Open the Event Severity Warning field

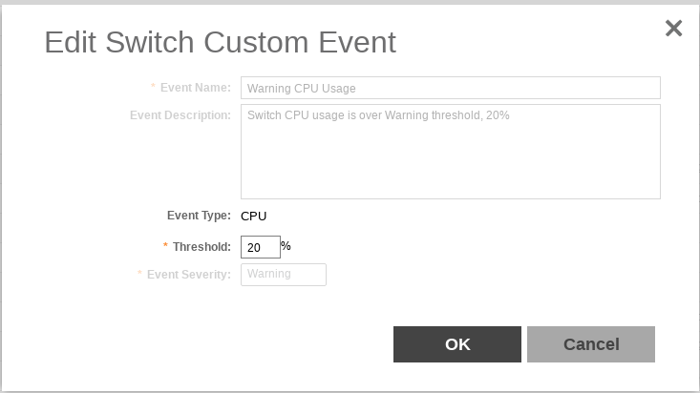coord(283,275)
